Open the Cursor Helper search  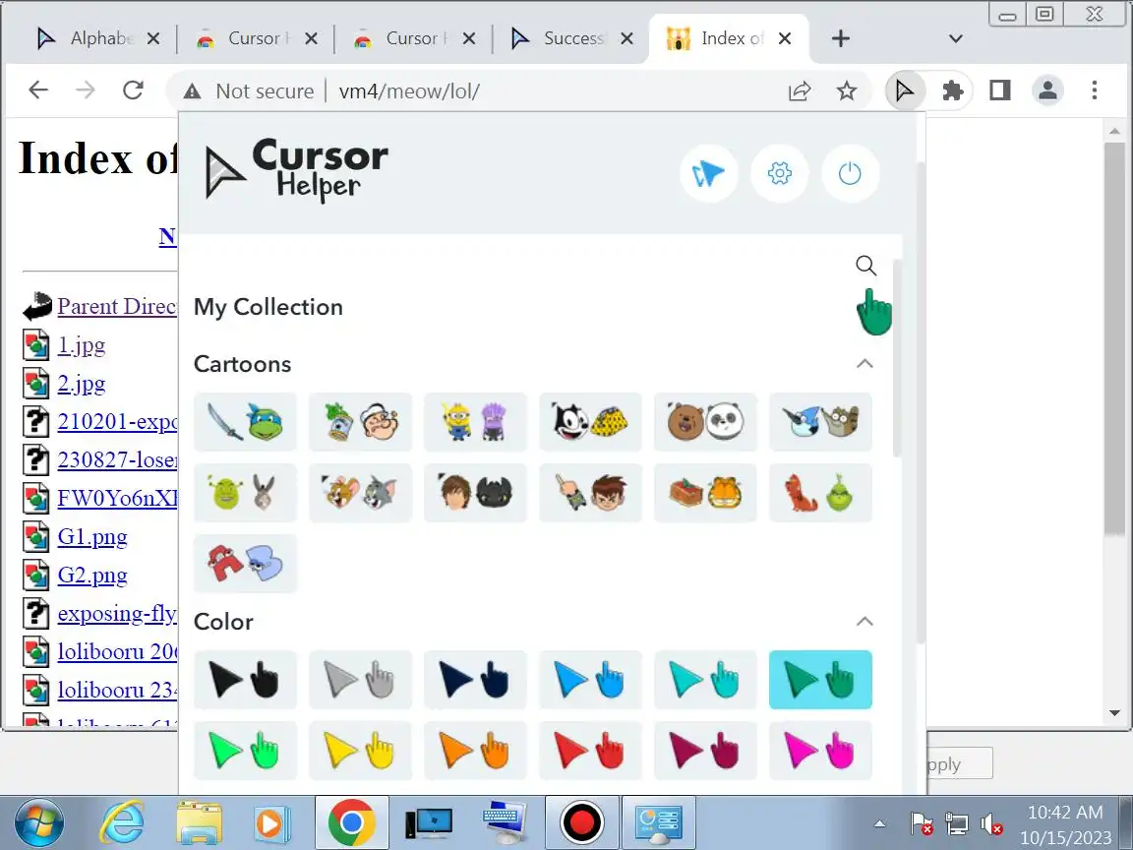point(865,266)
